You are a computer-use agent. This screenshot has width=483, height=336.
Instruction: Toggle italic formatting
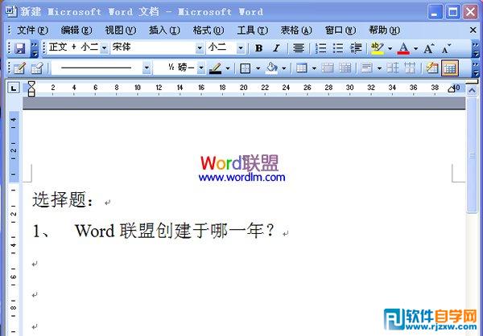pos(276,48)
